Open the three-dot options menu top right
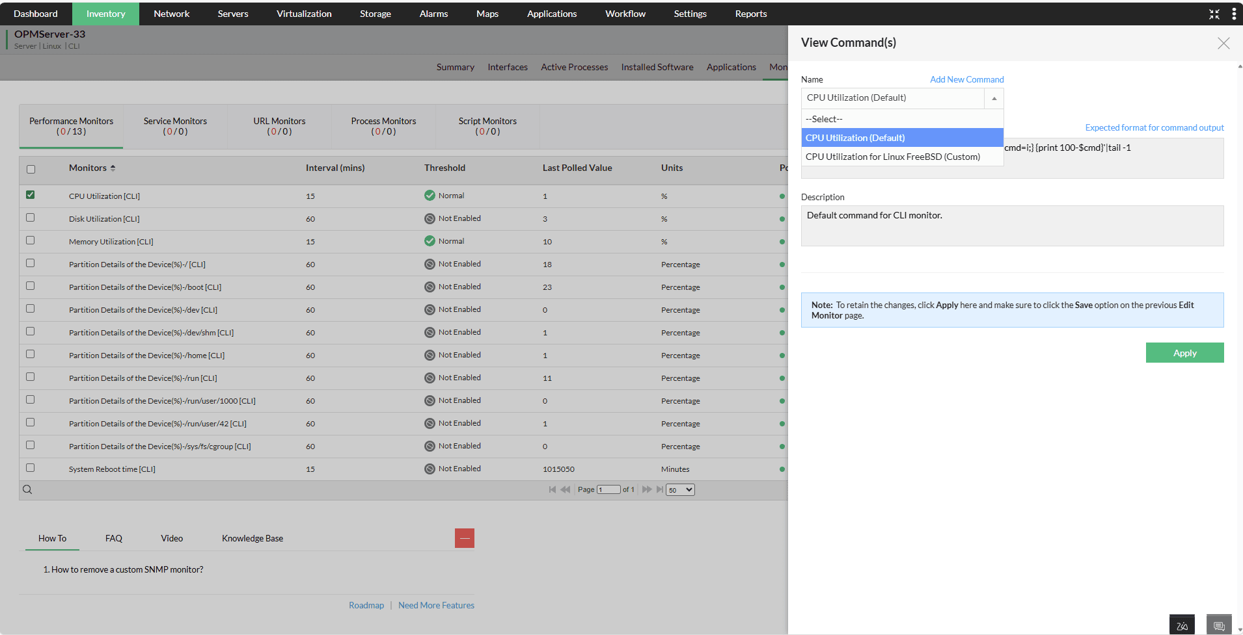The height and width of the screenshot is (635, 1243). [1235, 13]
